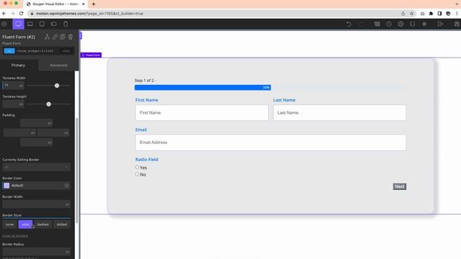This screenshot has height=259, width=461.
Task: Click the Undo arrow in builder toolbar
Action: pyautogui.click(x=349, y=24)
